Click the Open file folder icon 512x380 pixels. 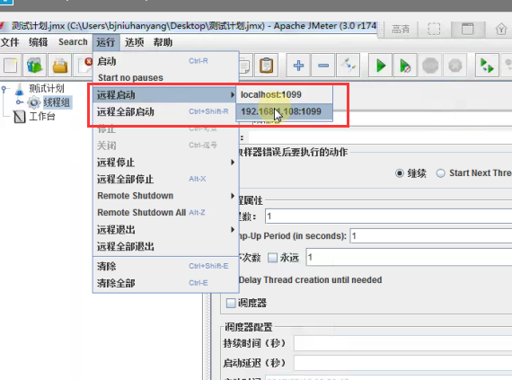(x=60, y=66)
